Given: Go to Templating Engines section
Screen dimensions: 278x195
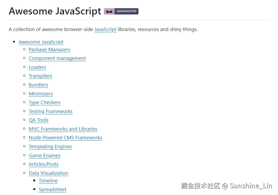Looking at the screenshot, I should [x=50, y=147].
